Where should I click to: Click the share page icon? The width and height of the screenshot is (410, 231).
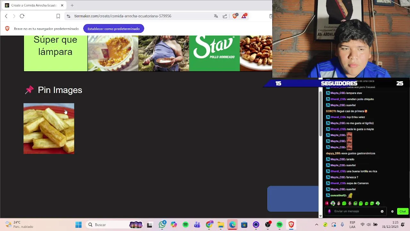(x=225, y=16)
